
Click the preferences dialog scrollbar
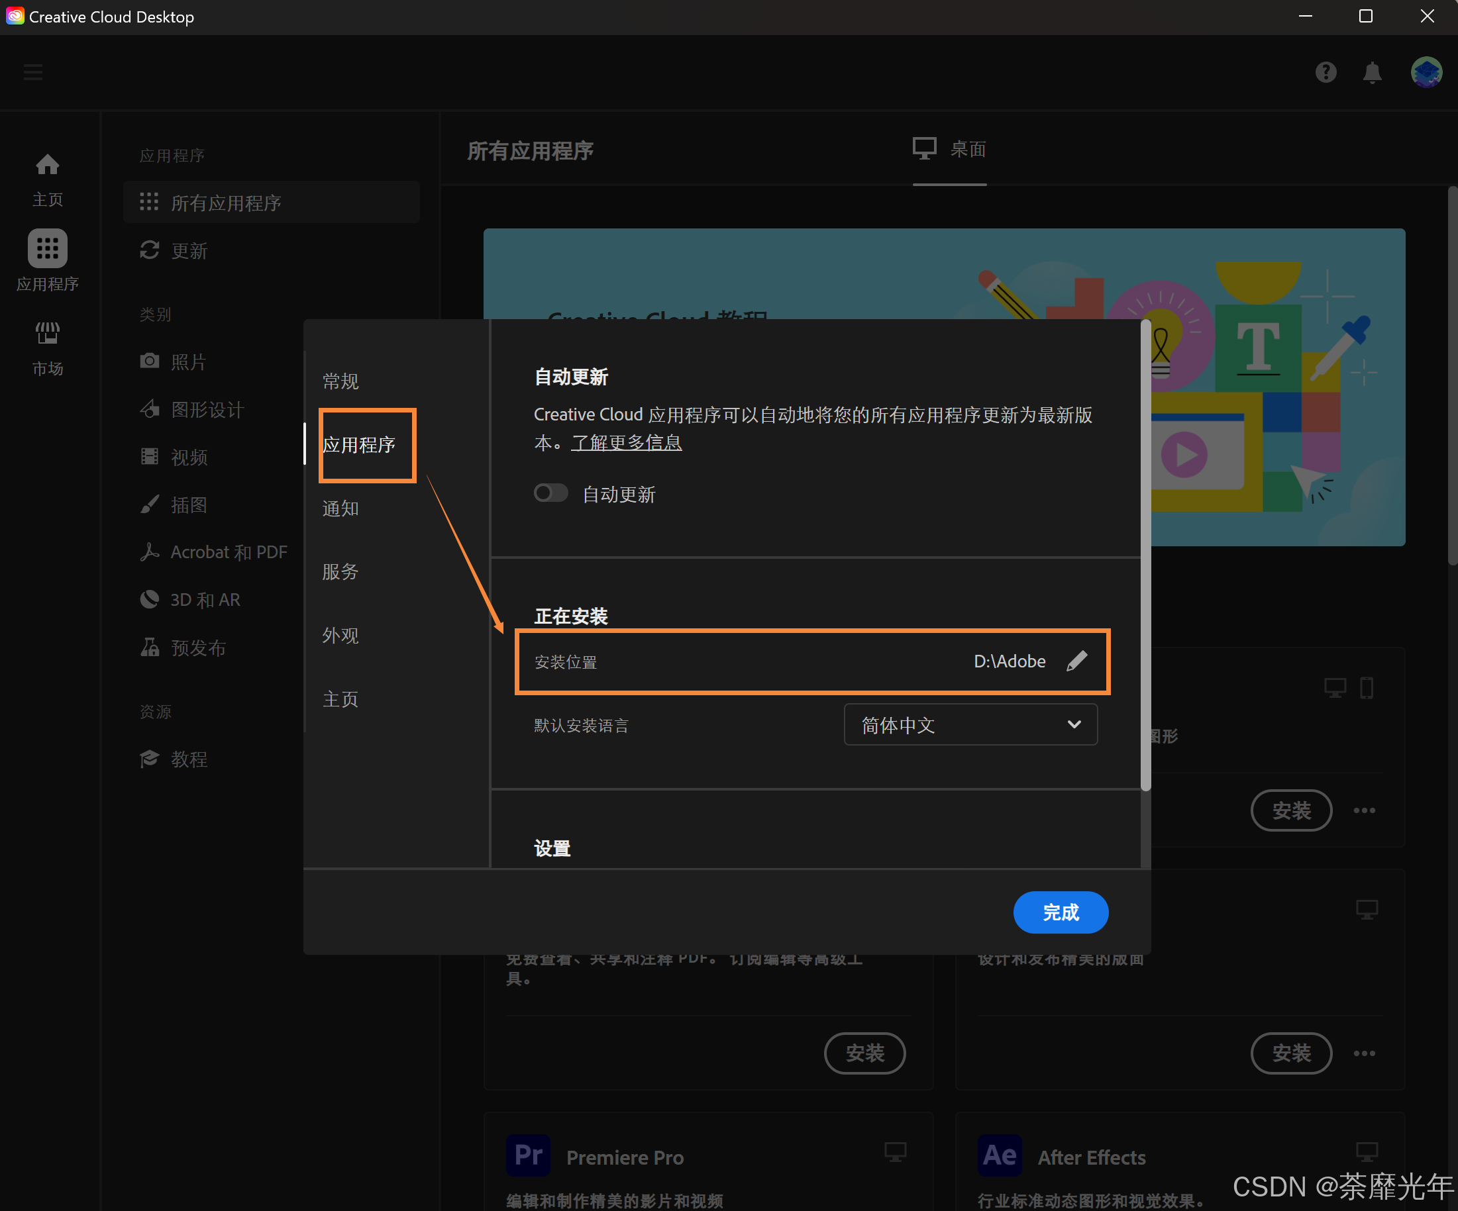click(x=1145, y=556)
